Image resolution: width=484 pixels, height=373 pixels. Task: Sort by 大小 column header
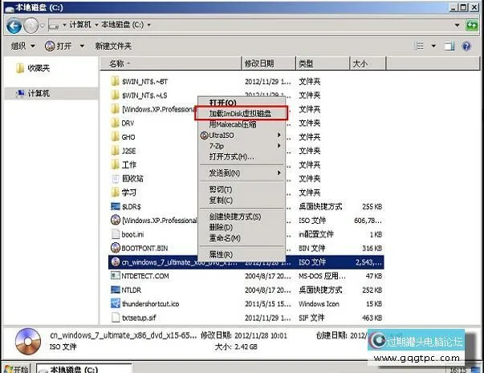pos(368,64)
